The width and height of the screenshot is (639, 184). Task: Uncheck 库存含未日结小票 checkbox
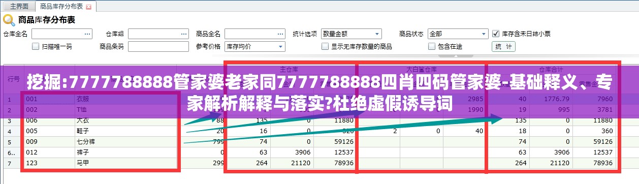point(496,34)
